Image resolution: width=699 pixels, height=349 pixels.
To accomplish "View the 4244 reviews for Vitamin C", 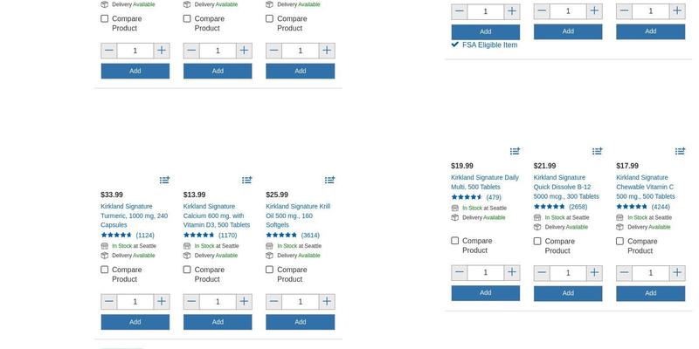I will [x=661, y=207].
